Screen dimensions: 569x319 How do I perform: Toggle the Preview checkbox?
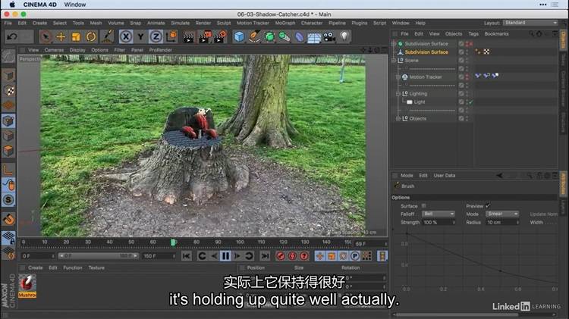pos(488,206)
